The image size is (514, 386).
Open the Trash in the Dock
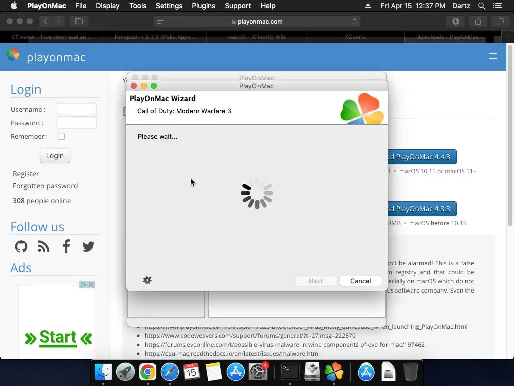tap(411, 372)
